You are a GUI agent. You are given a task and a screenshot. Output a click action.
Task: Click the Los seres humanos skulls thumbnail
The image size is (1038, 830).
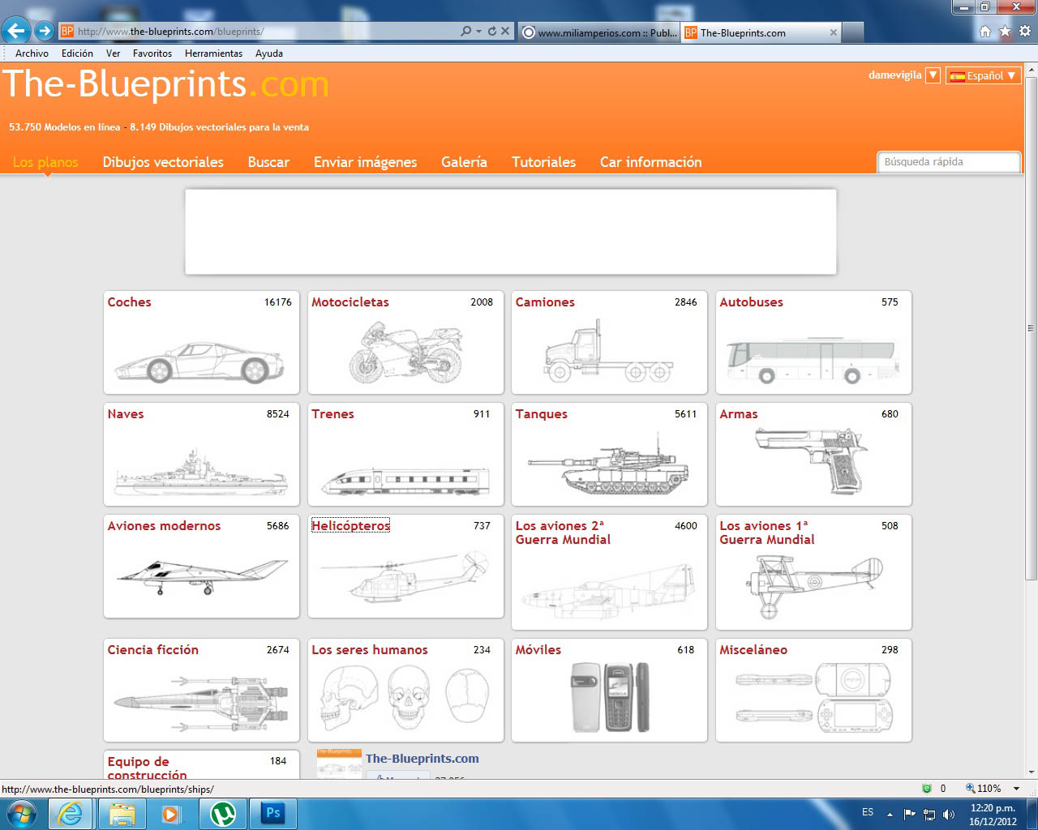[x=405, y=698]
